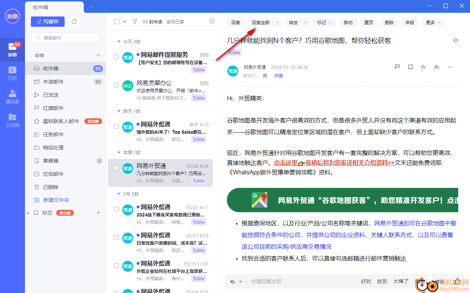Open the tab list dropdown in title bar
Screen dimensions: 470x293
click(91, 7)
